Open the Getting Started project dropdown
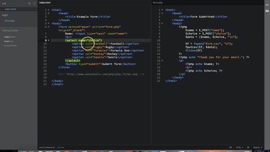This screenshot has width=270, height=152. pyautogui.click(x=11, y=30)
